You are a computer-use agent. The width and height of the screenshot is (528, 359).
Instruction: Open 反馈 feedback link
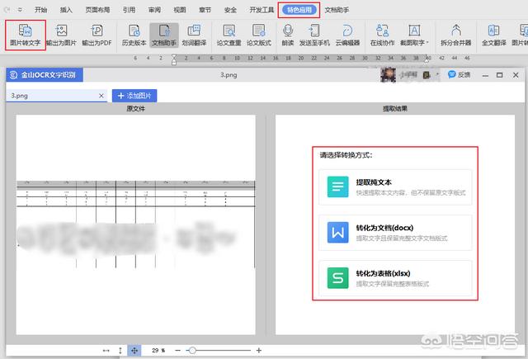[459, 74]
